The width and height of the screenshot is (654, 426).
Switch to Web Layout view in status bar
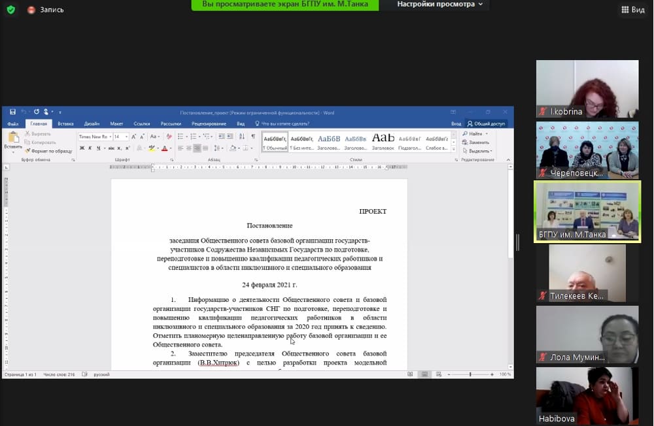(x=439, y=374)
